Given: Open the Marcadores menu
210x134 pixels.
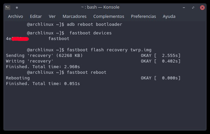Looking at the screenshot, I should 74,17.
